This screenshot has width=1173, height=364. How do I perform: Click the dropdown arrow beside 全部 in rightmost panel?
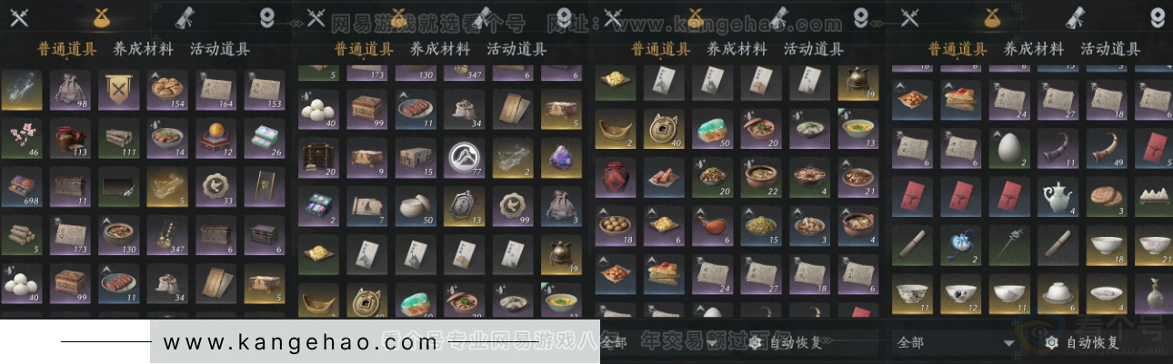coord(1008,343)
